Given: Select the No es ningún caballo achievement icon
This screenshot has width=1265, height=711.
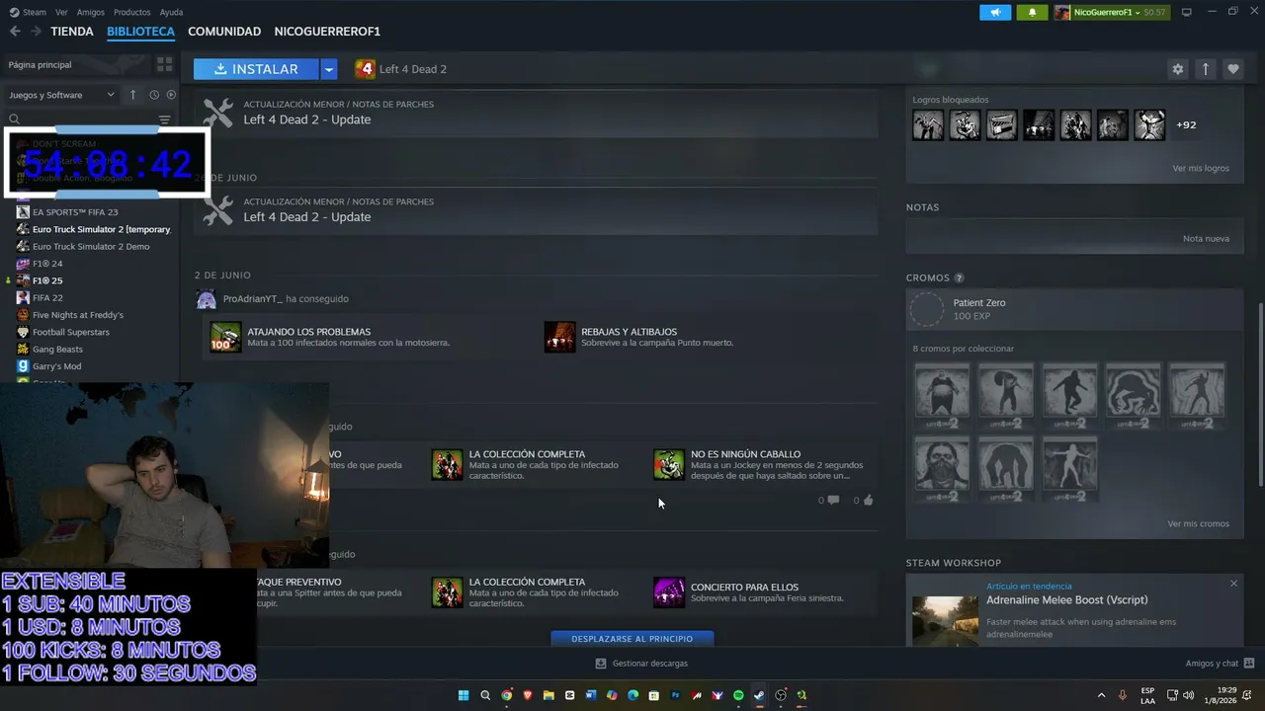Looking at the screenshot, I should 669,464.
